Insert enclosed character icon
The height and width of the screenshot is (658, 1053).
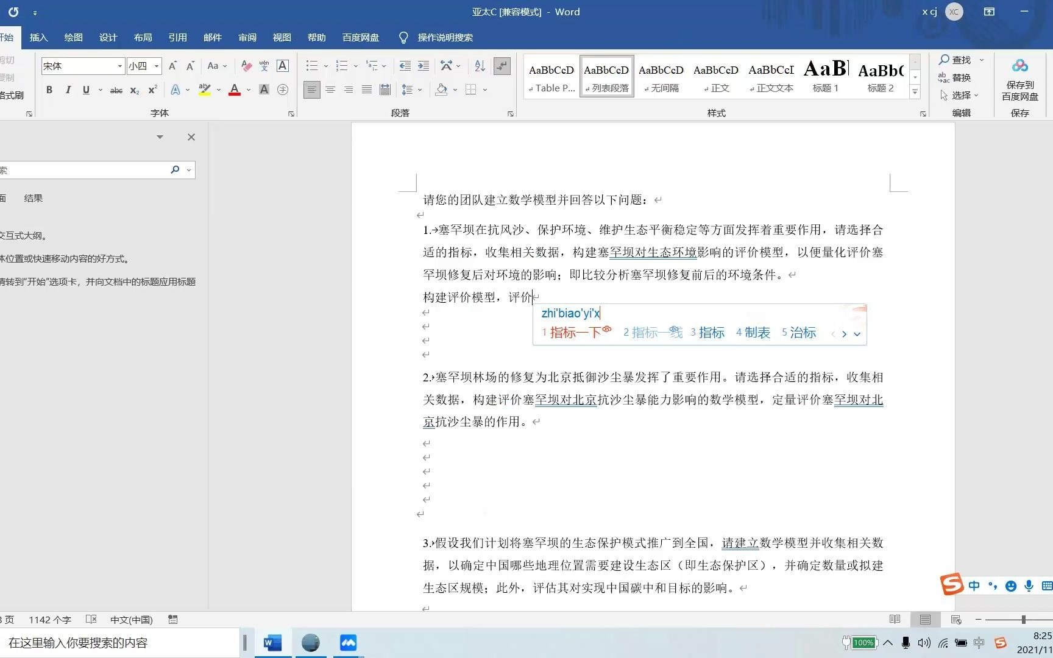click(x=283, y=90)
